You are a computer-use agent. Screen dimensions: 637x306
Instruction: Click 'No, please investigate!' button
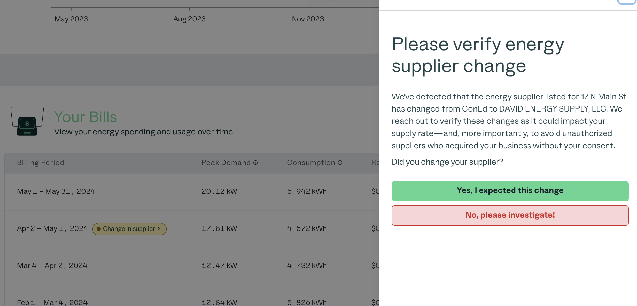click(510, 215)
